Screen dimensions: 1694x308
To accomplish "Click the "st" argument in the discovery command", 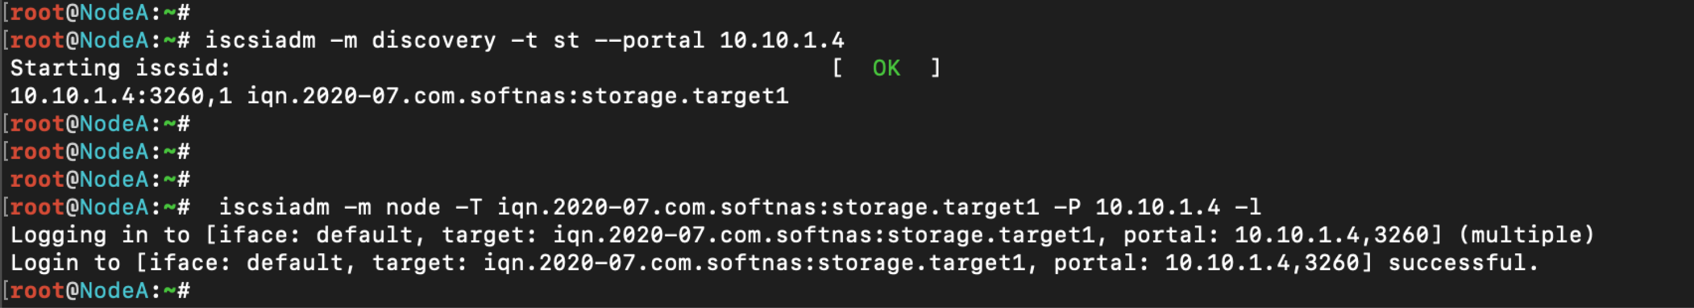I will (x=566, y=40).
